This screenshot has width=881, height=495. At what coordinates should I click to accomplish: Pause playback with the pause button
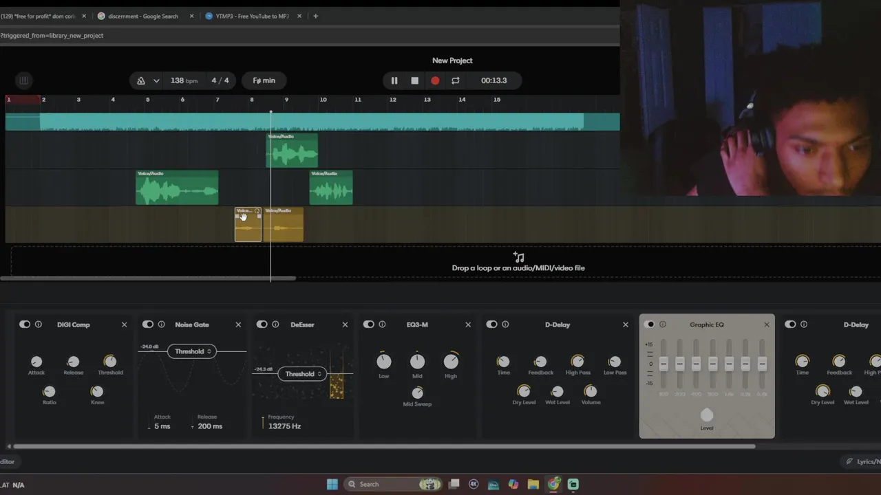coord(394,80)
